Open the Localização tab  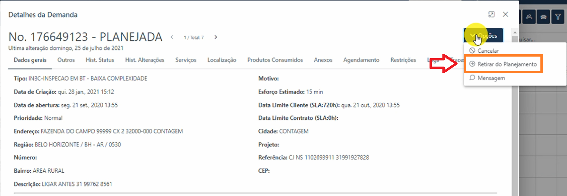[x=222, y=60]
